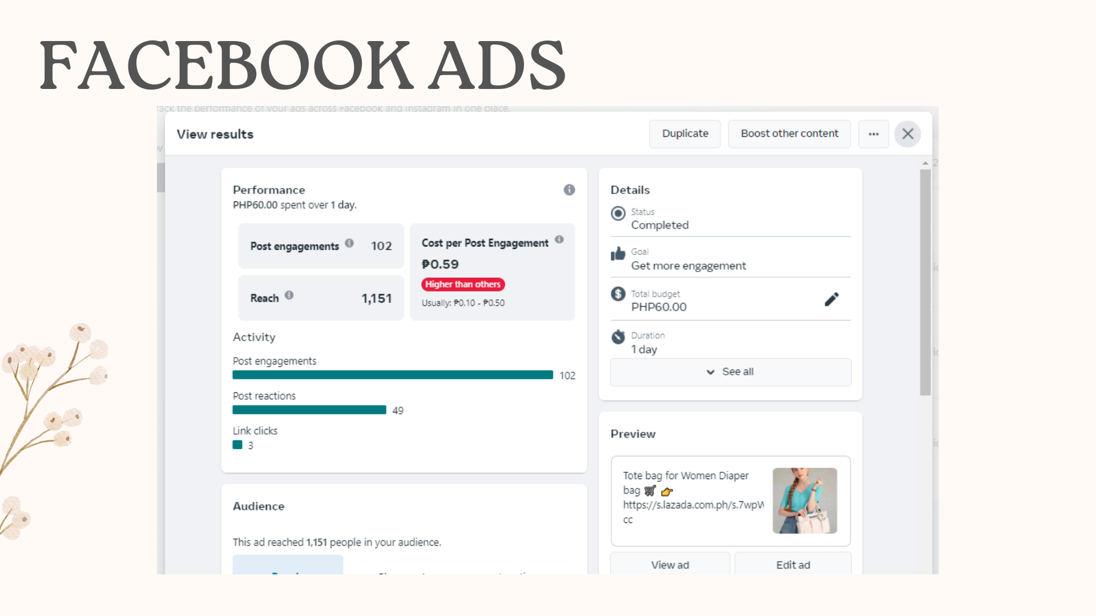Click Boost other content button
Screen dimensions: 1096x616
pyautogui.click(x=789, y=133)
